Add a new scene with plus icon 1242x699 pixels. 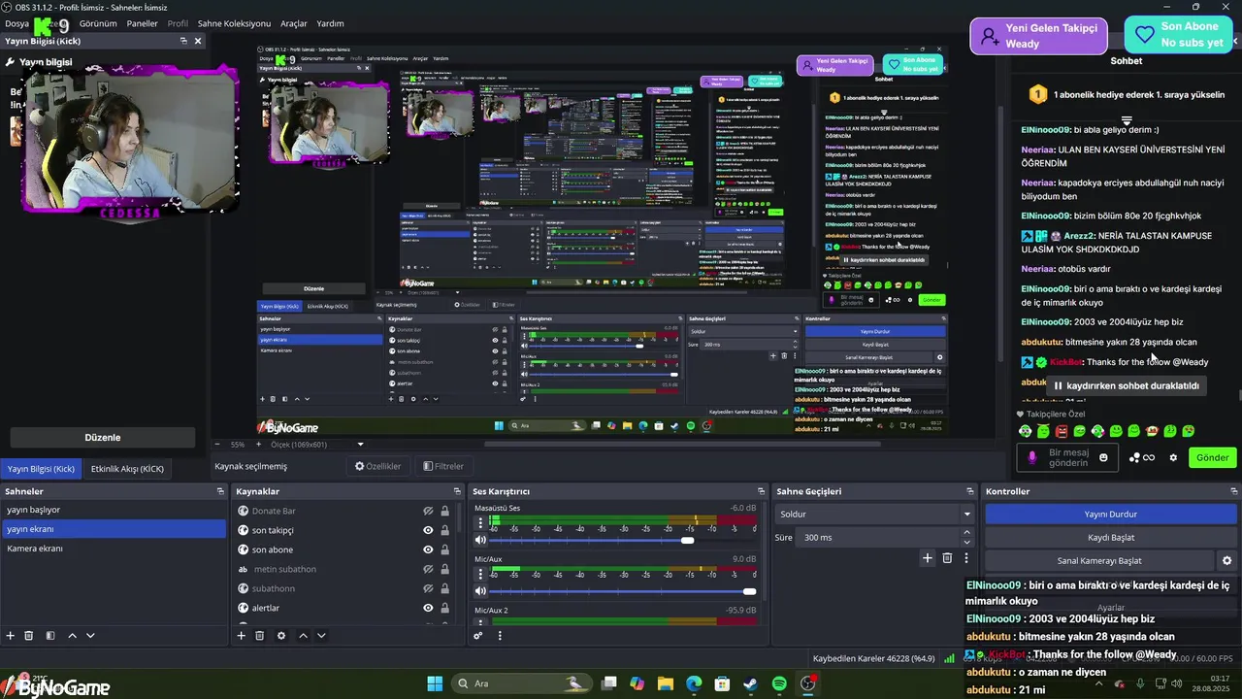11,636
